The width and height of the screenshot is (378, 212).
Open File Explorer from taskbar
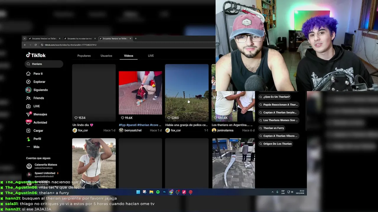tap(151, 192)
